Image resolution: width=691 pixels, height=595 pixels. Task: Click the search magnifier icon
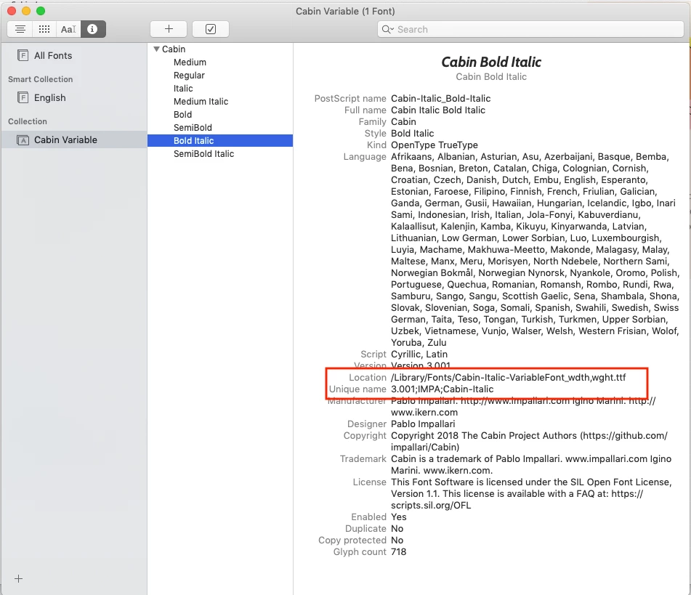click(387, 30)
